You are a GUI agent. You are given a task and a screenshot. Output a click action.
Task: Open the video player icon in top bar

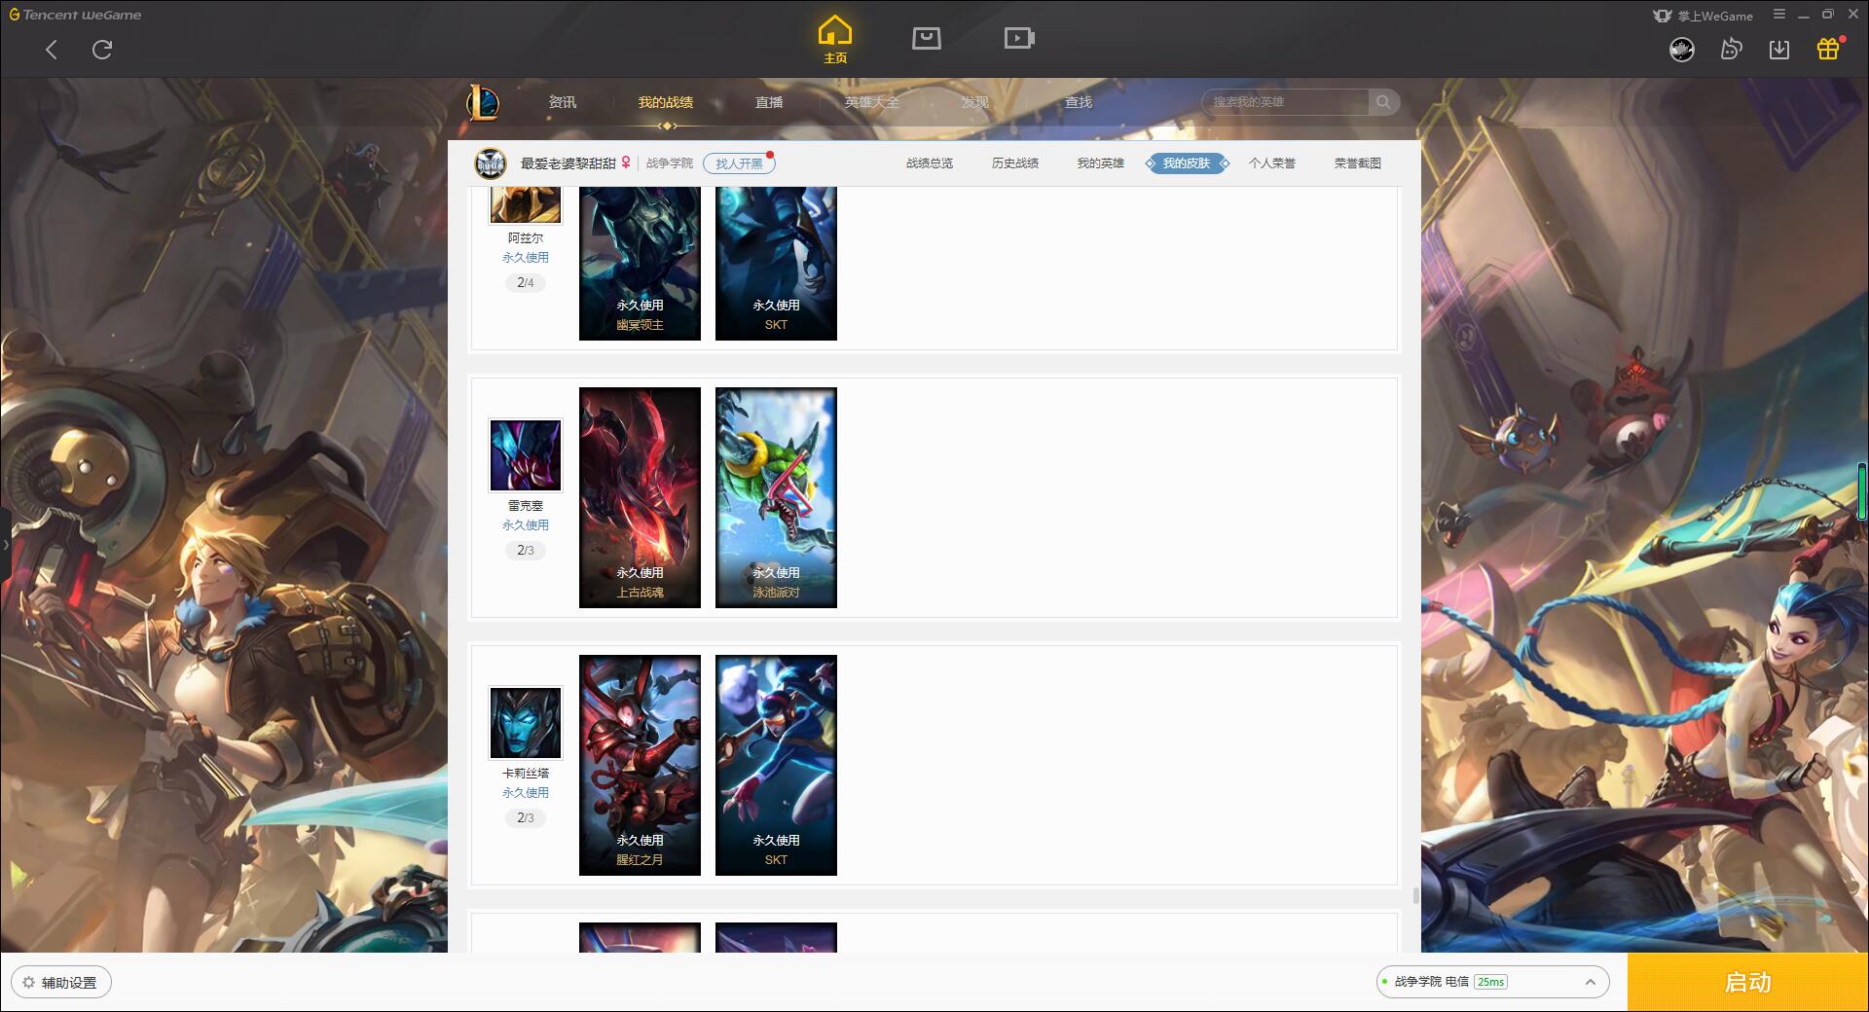[1019, 38]
